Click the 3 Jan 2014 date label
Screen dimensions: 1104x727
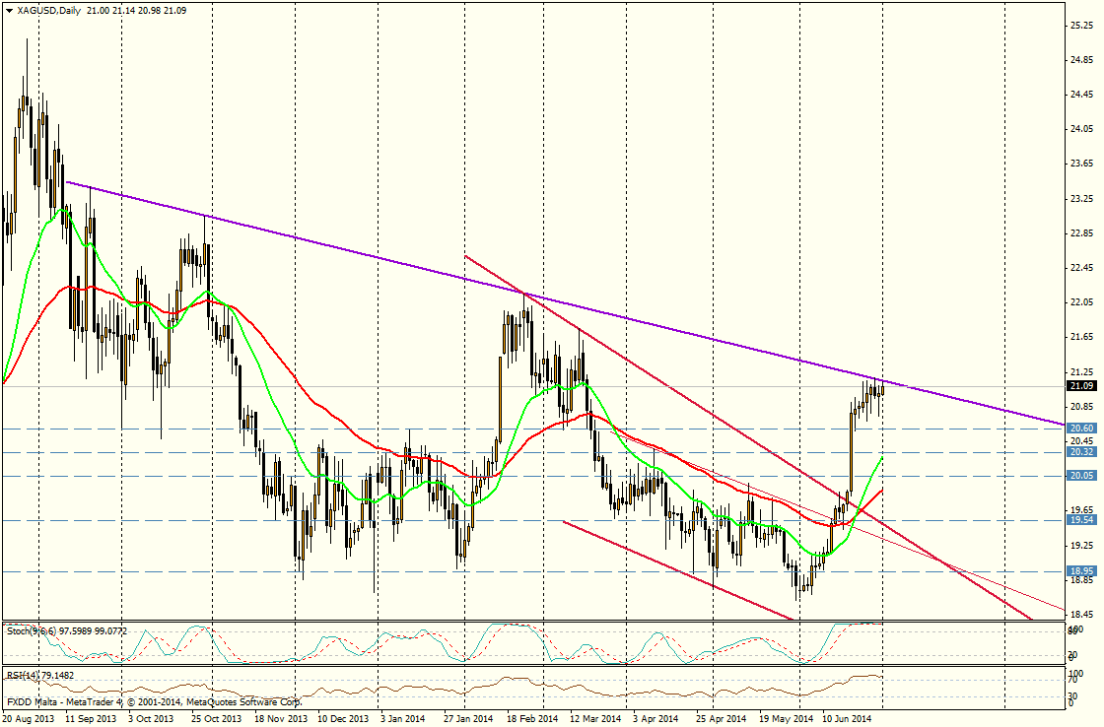coord(404,720)
